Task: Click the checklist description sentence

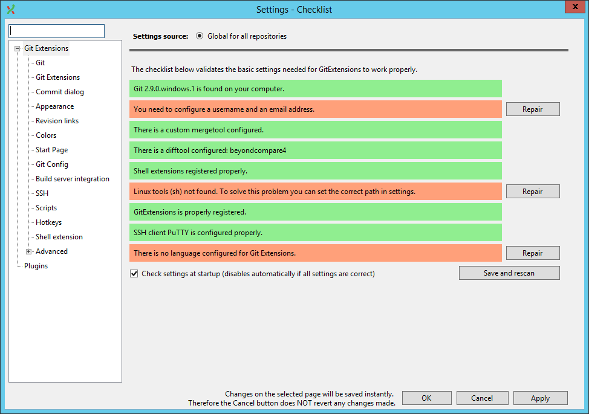Action: click(274, 70)
